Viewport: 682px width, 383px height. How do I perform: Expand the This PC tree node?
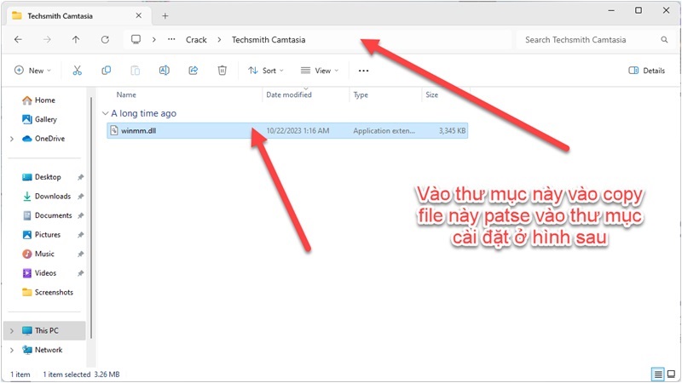[12, 331]
